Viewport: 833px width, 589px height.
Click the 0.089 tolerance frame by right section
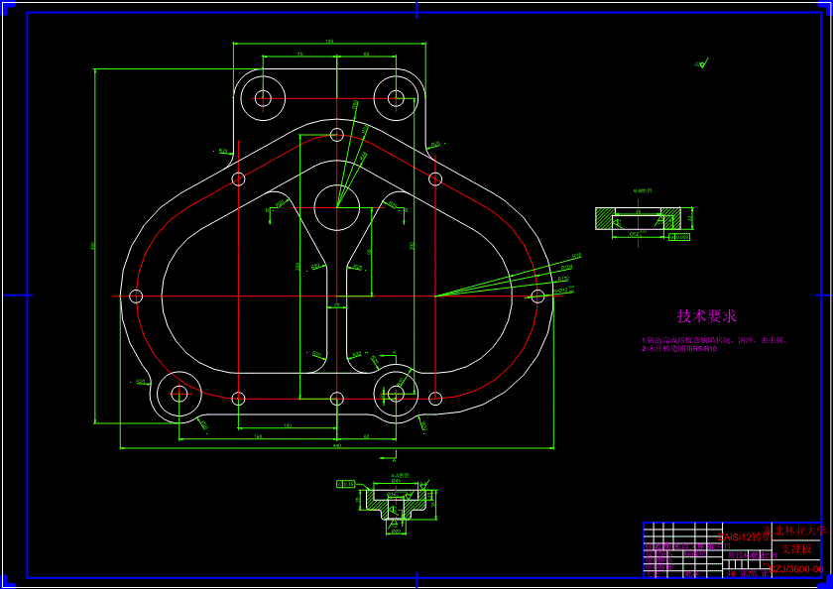pos(679,237)
